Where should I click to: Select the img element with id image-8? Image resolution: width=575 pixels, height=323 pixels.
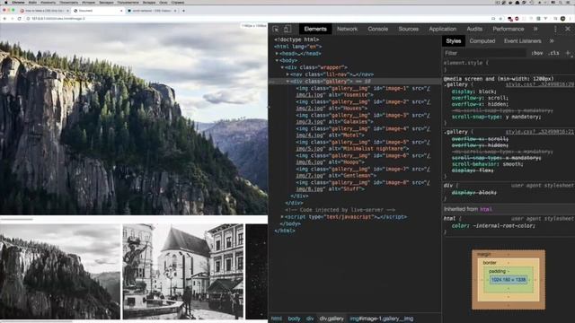363,186
